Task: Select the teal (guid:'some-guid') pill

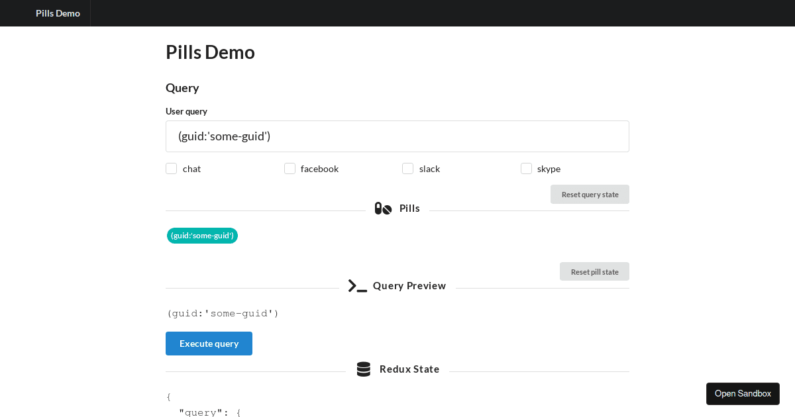Action: point(202,236)
